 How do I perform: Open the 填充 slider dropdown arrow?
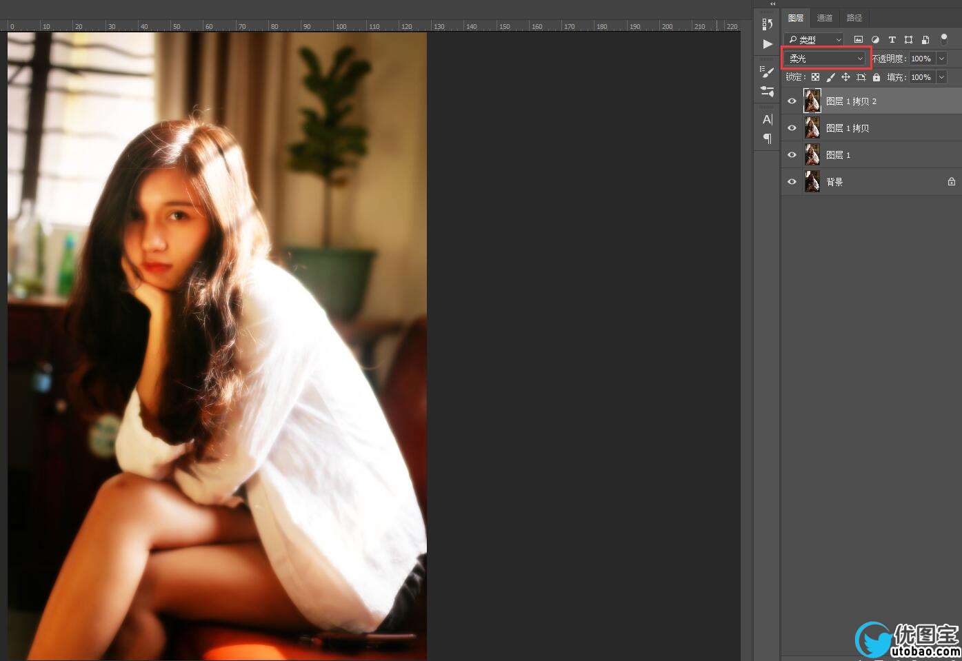point(942,77)
